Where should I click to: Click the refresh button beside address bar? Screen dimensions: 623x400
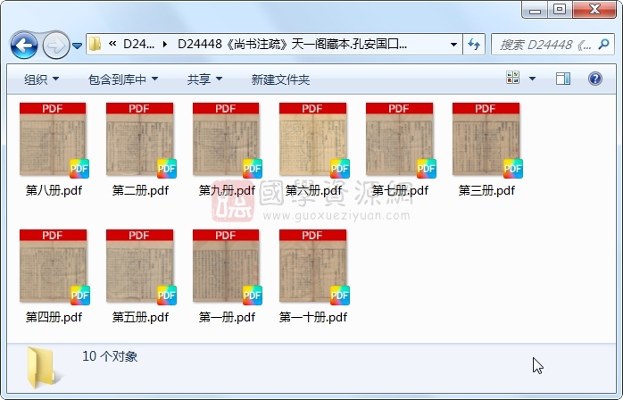[474, 44]
